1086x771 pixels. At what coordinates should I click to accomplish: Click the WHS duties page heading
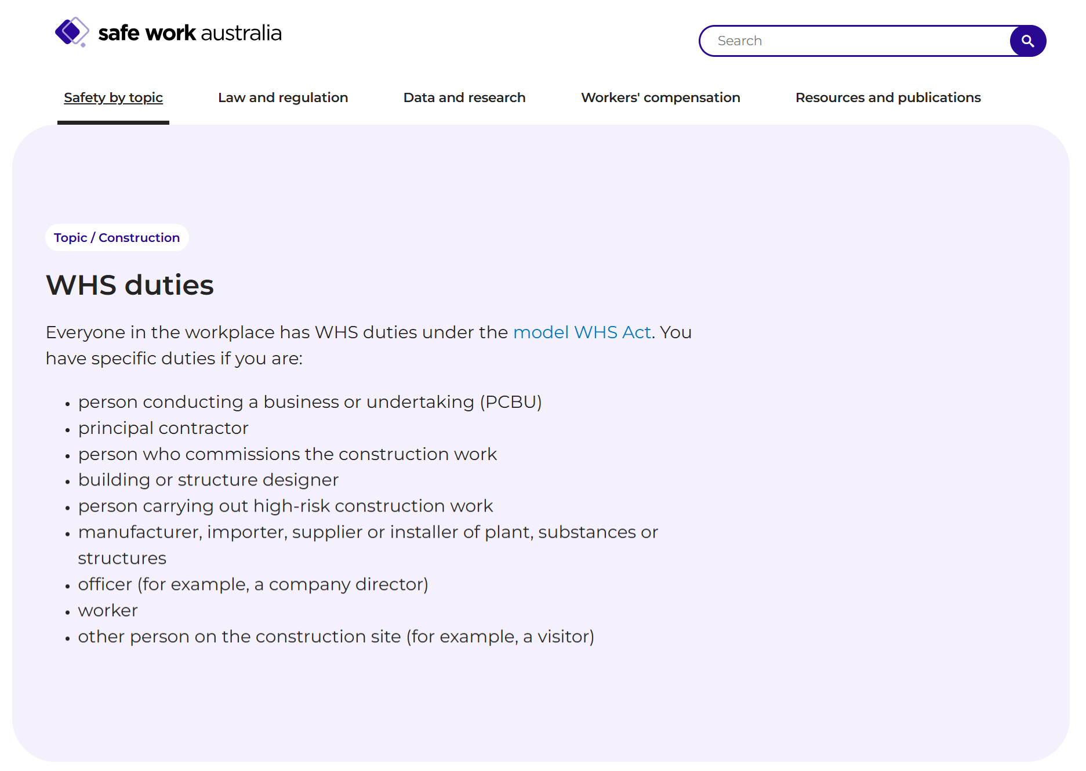tap(130, 285)
